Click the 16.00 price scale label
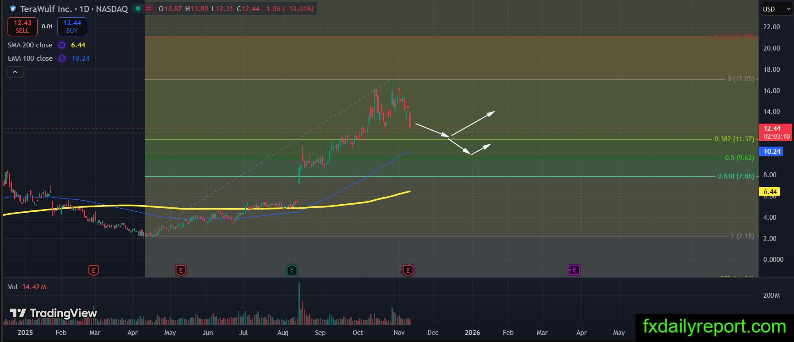Screen dimensions: 794x342 771,91
